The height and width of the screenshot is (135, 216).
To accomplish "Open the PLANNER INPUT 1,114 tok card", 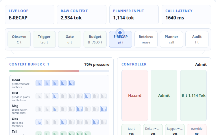I will pyautogui.click(x=134, y=15).
